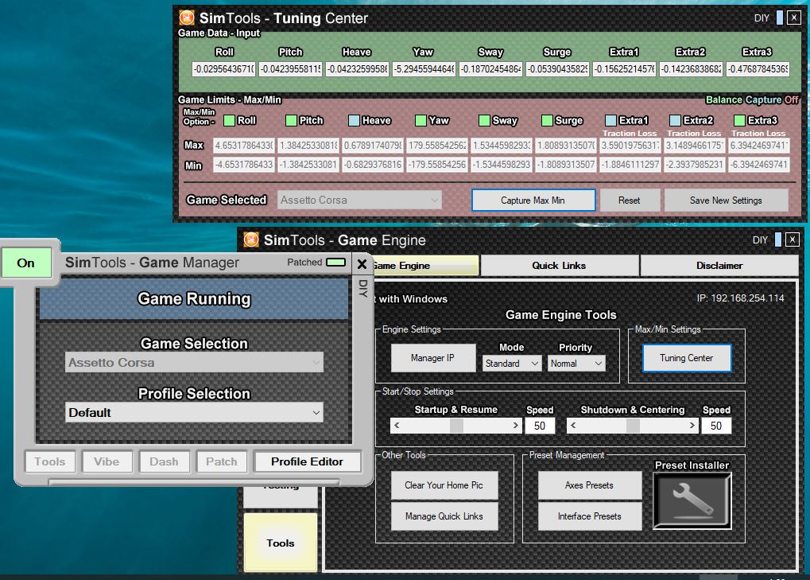This screenshot has height=580, width=810.
Task: Open the Priority dropdown in Engine Settings
Action: point(576,364)
